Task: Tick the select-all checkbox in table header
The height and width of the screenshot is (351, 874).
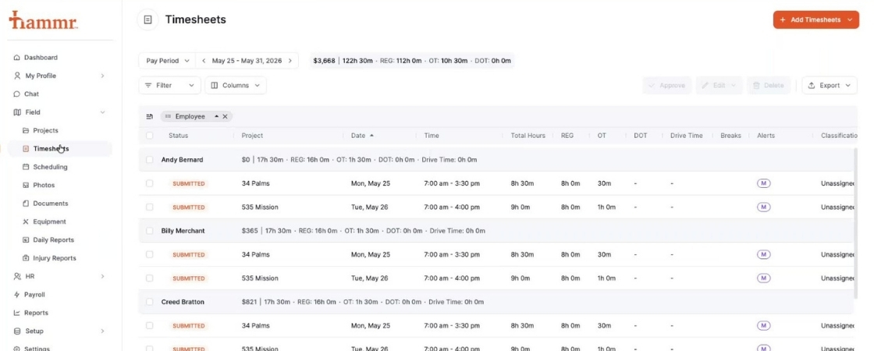Action: pos(149,136)
